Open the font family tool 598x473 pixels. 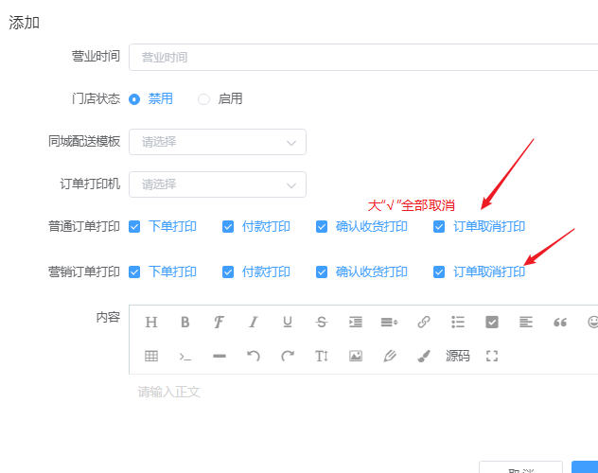click(x=219, y=323)
